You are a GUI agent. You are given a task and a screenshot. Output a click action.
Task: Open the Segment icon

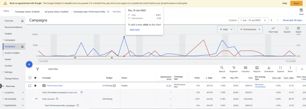click(234, 68)
